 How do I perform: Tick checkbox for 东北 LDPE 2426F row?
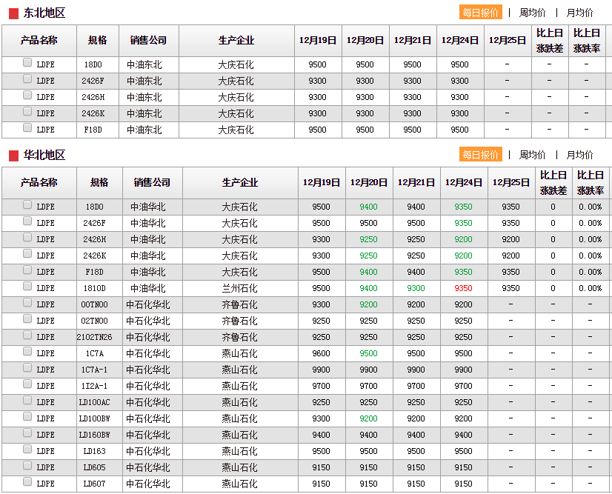27,79
